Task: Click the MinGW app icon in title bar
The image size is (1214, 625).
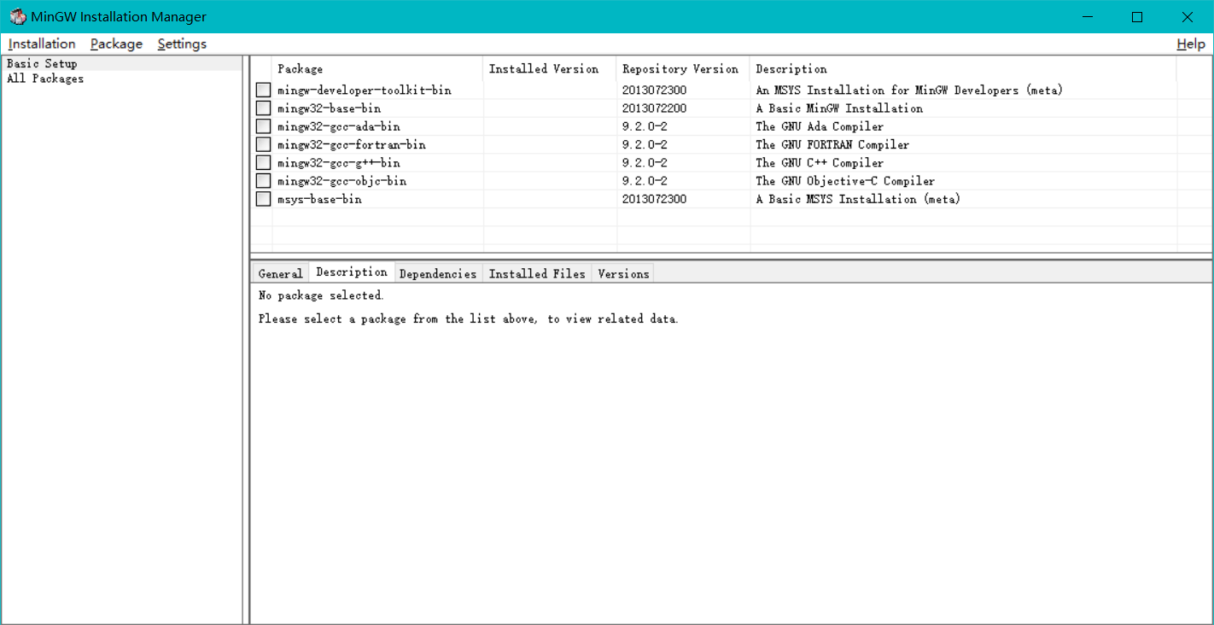Action: [x=17, y=17]
